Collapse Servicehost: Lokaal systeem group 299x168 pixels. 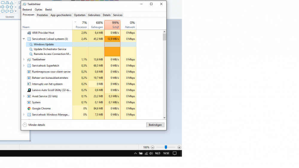click(x=24, y=39)
